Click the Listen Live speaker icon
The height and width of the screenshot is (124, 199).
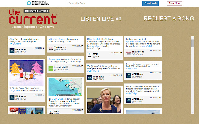118,19
